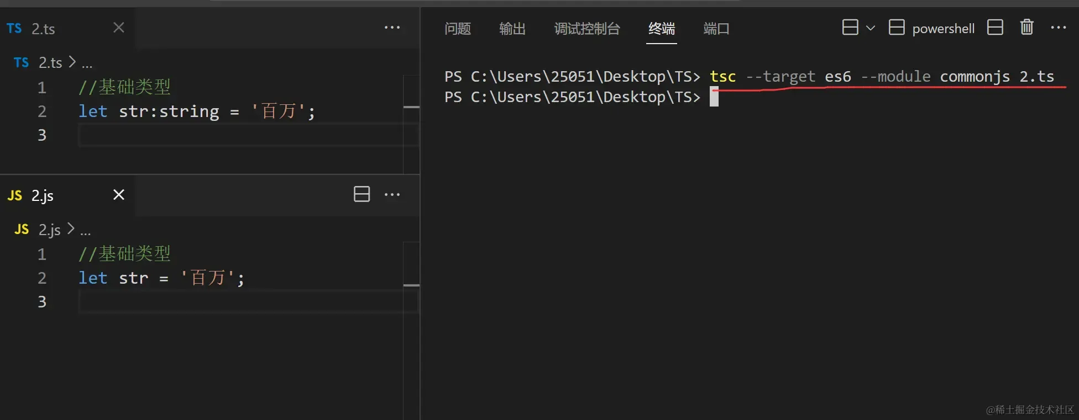This screenshot has height=420, width=1079.
Task: Switch to the 输出 tab
Action: [512, 29]
